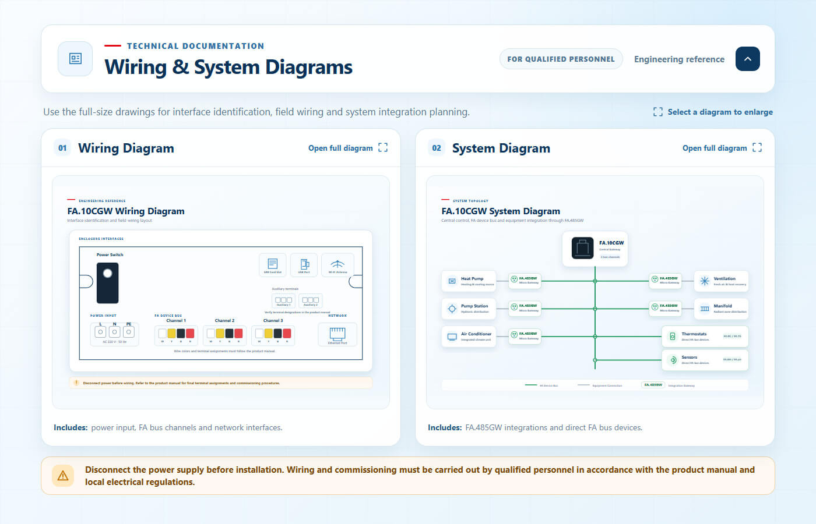Click the Auxiliary 2 terminal block
The image size is (816, 524).
pyautogui.click(x=311, y=300)
